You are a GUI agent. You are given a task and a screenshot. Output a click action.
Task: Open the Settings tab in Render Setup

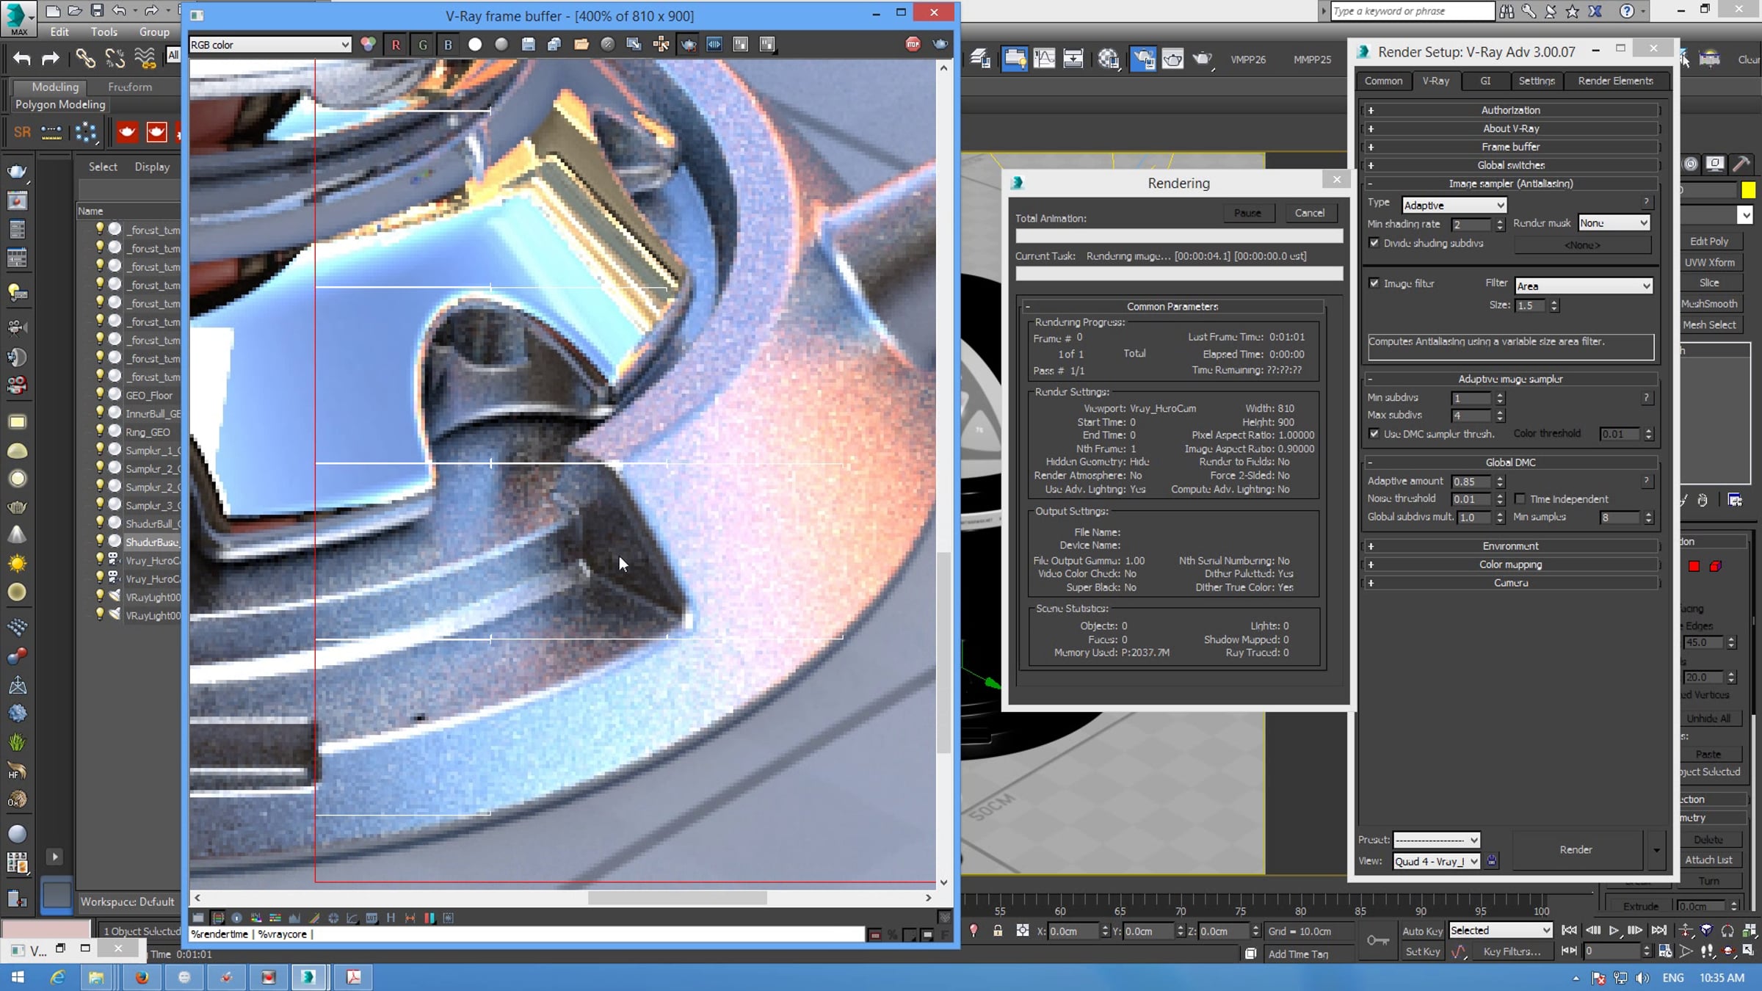click(1536, 81)
